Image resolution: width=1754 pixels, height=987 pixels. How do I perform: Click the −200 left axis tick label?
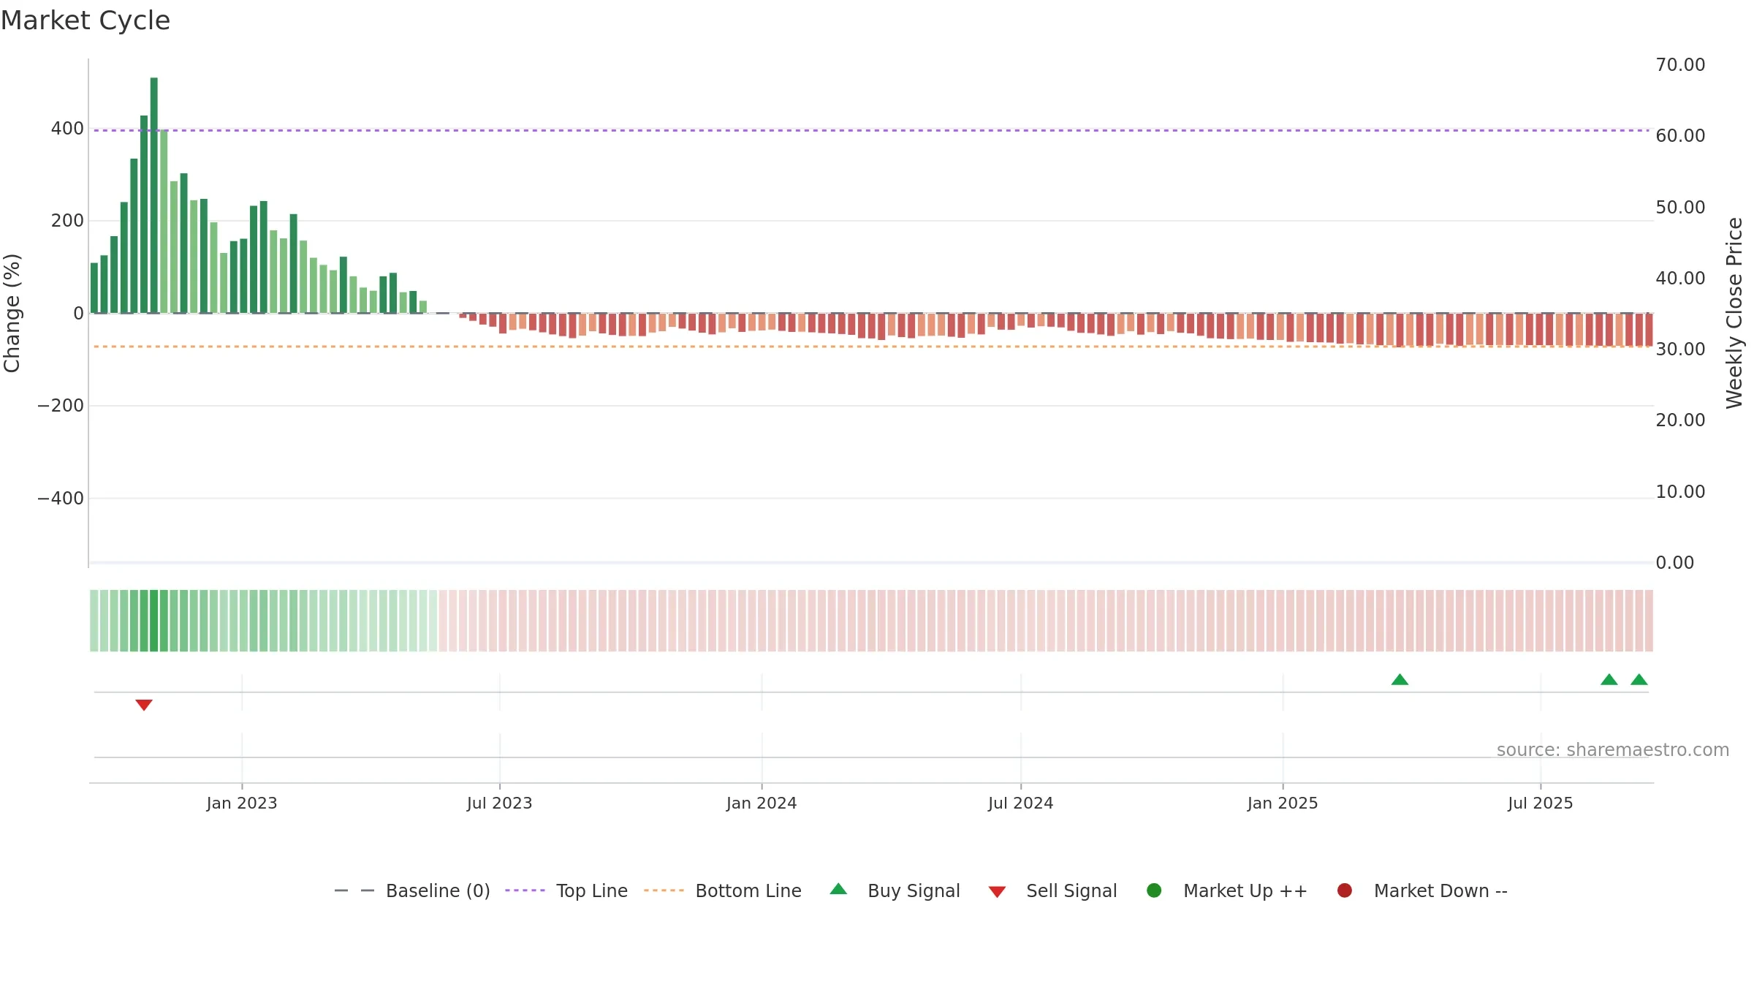tap(61, 406)
